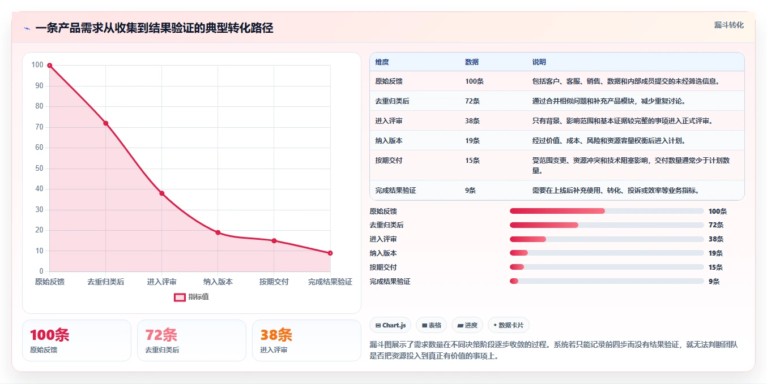Click the 说明 column header
The width and height of the screenshot is (767, 384).
pyautogui.click(x=539, y=62)
